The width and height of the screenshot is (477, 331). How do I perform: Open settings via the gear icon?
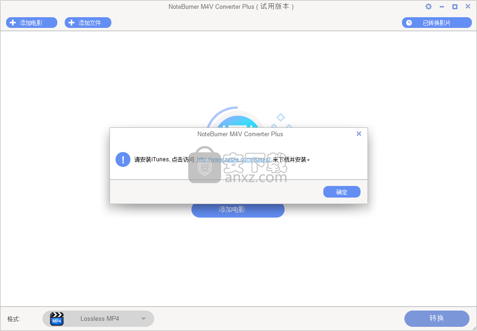(429, 7)
